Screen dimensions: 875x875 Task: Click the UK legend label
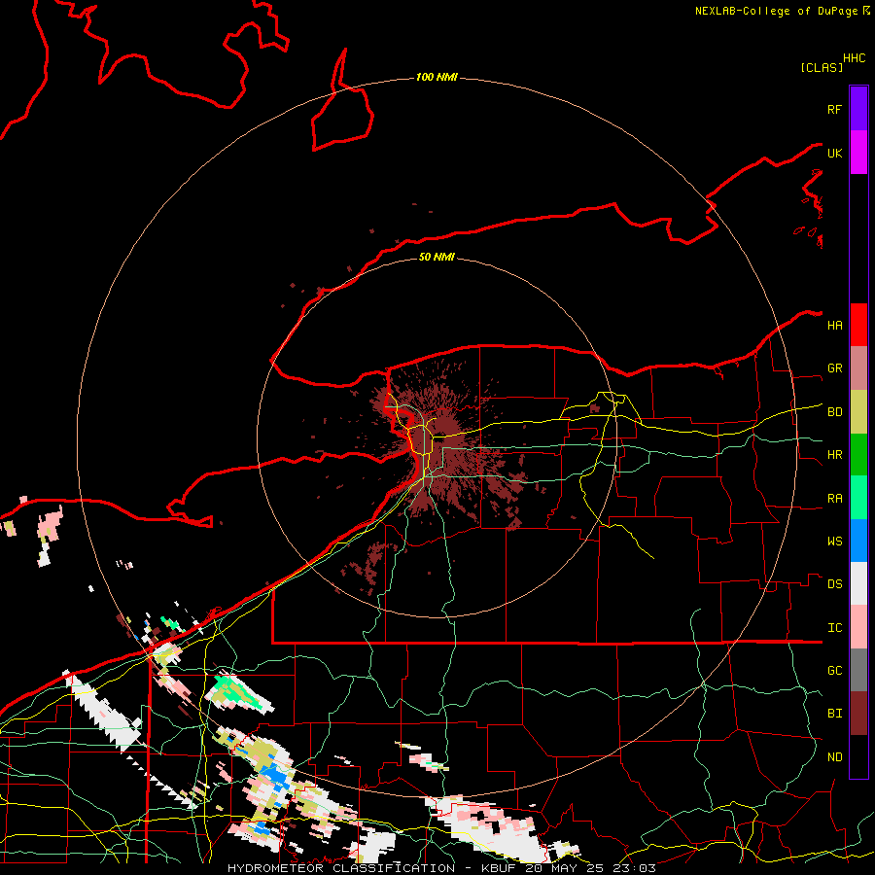coord(834,153)
